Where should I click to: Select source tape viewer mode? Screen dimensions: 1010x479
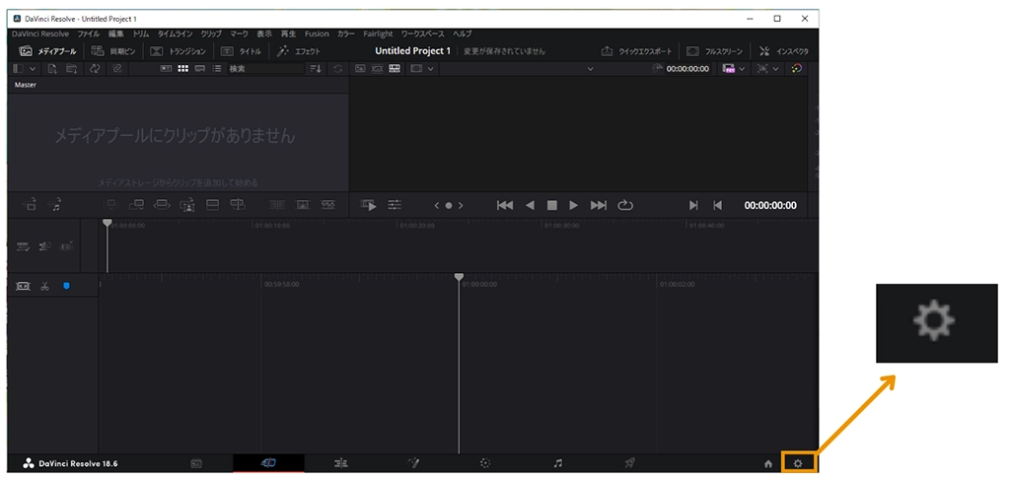pyautogui.click(x=377, y=68)
